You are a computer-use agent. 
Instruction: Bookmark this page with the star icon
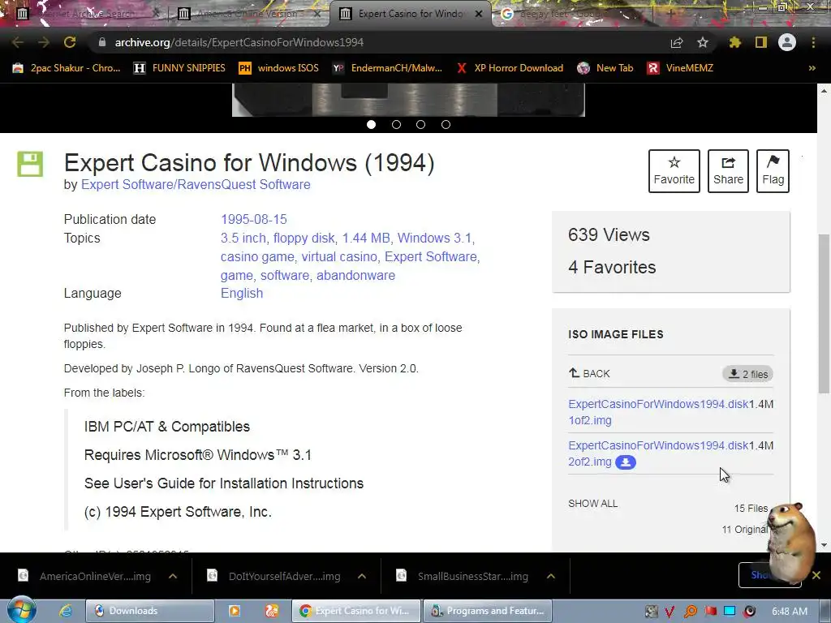(703, 42)
